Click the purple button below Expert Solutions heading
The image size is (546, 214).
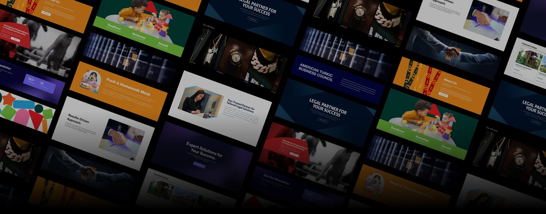tap(199, 165)
